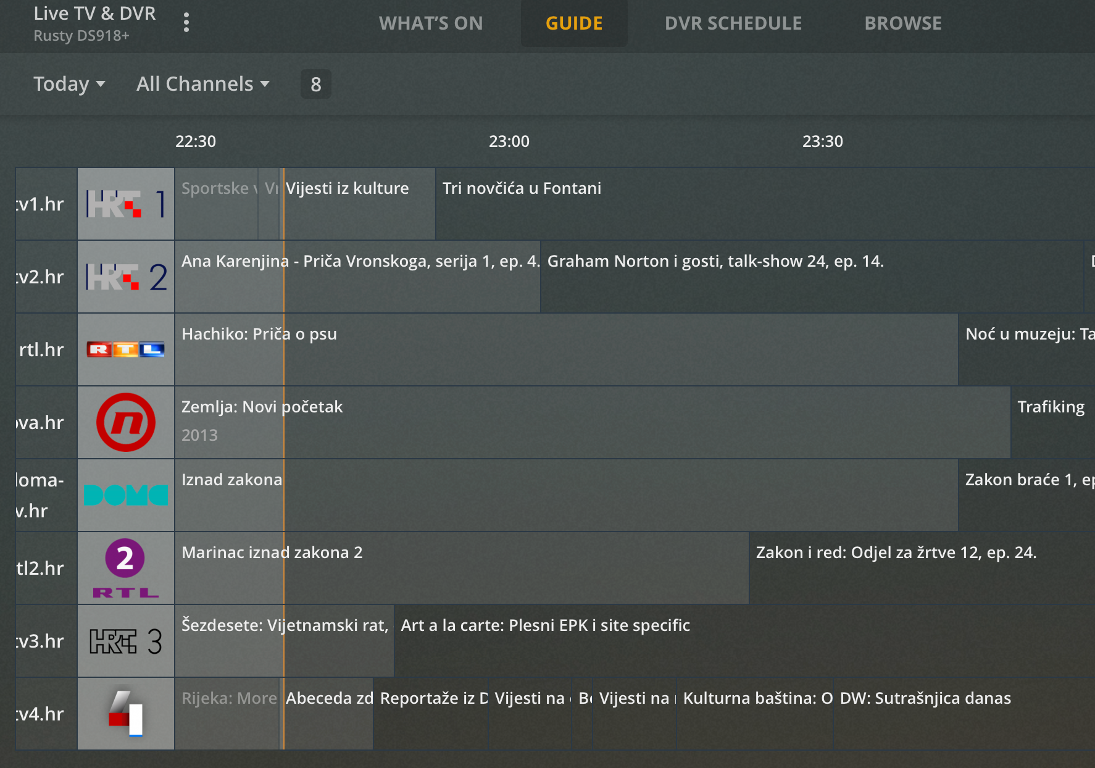Viewport: 1095px width, 768px height.
Task: Expand the All Channels filter dropdown
Action: (203, 84)
